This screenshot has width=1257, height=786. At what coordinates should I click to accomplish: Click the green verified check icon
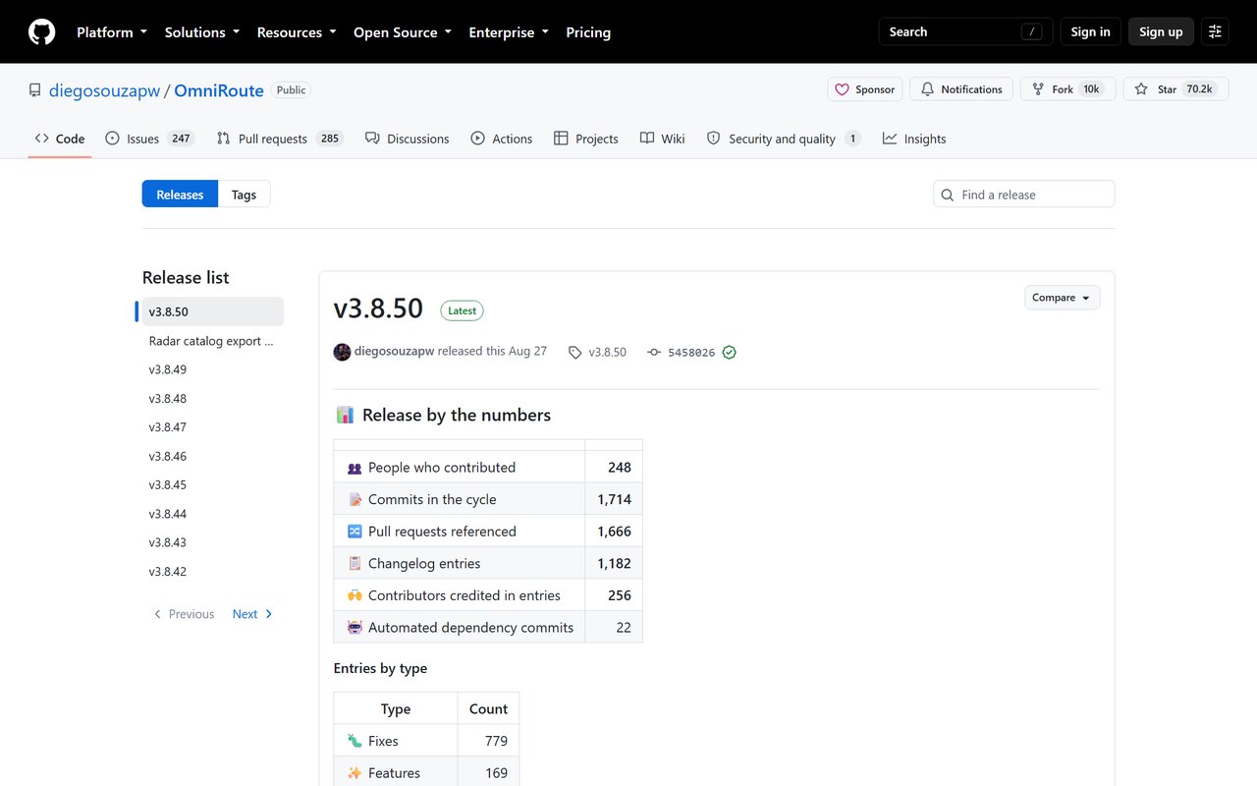[x=729, y=353]
